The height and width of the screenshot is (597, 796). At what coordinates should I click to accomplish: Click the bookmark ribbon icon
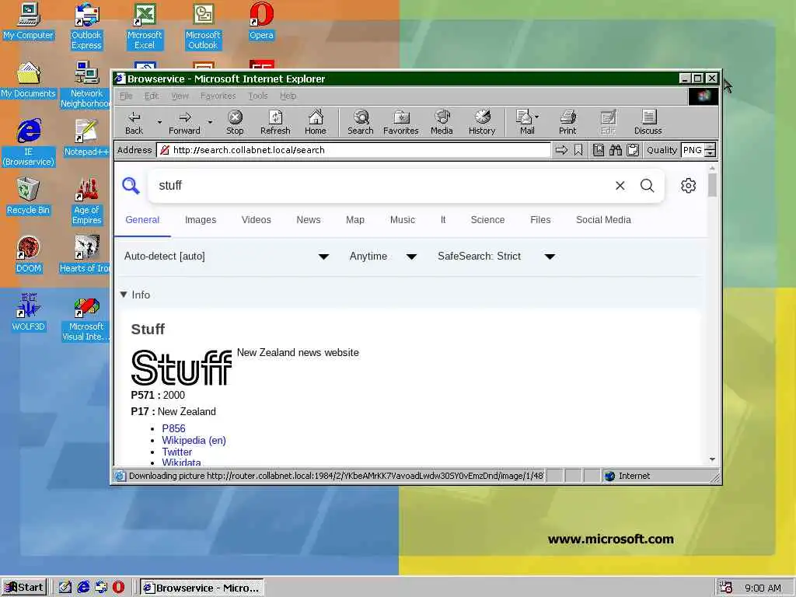coord(578,150)
